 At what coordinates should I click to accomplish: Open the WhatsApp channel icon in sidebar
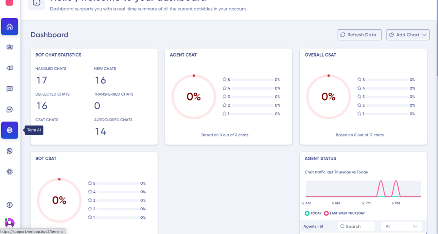tap(9, 150)
